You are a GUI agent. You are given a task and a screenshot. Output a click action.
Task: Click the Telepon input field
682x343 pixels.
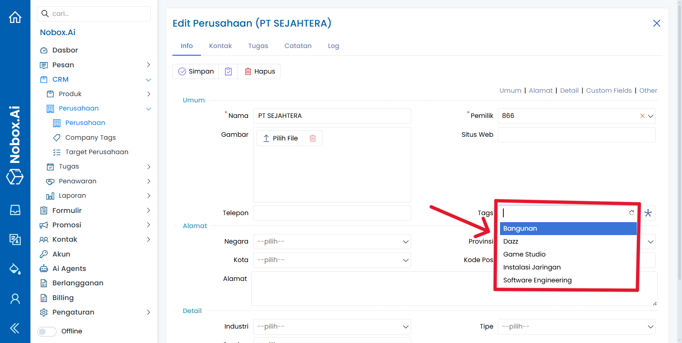pyautogui.click(x=332, y=213)
